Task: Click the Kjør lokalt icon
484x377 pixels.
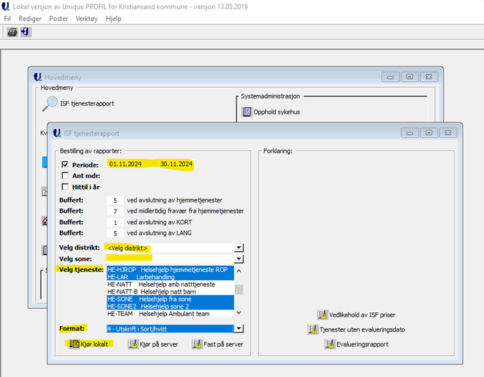Action: point(74,344)
